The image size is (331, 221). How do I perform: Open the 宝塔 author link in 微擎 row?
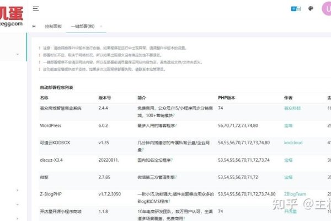point(288,177)
